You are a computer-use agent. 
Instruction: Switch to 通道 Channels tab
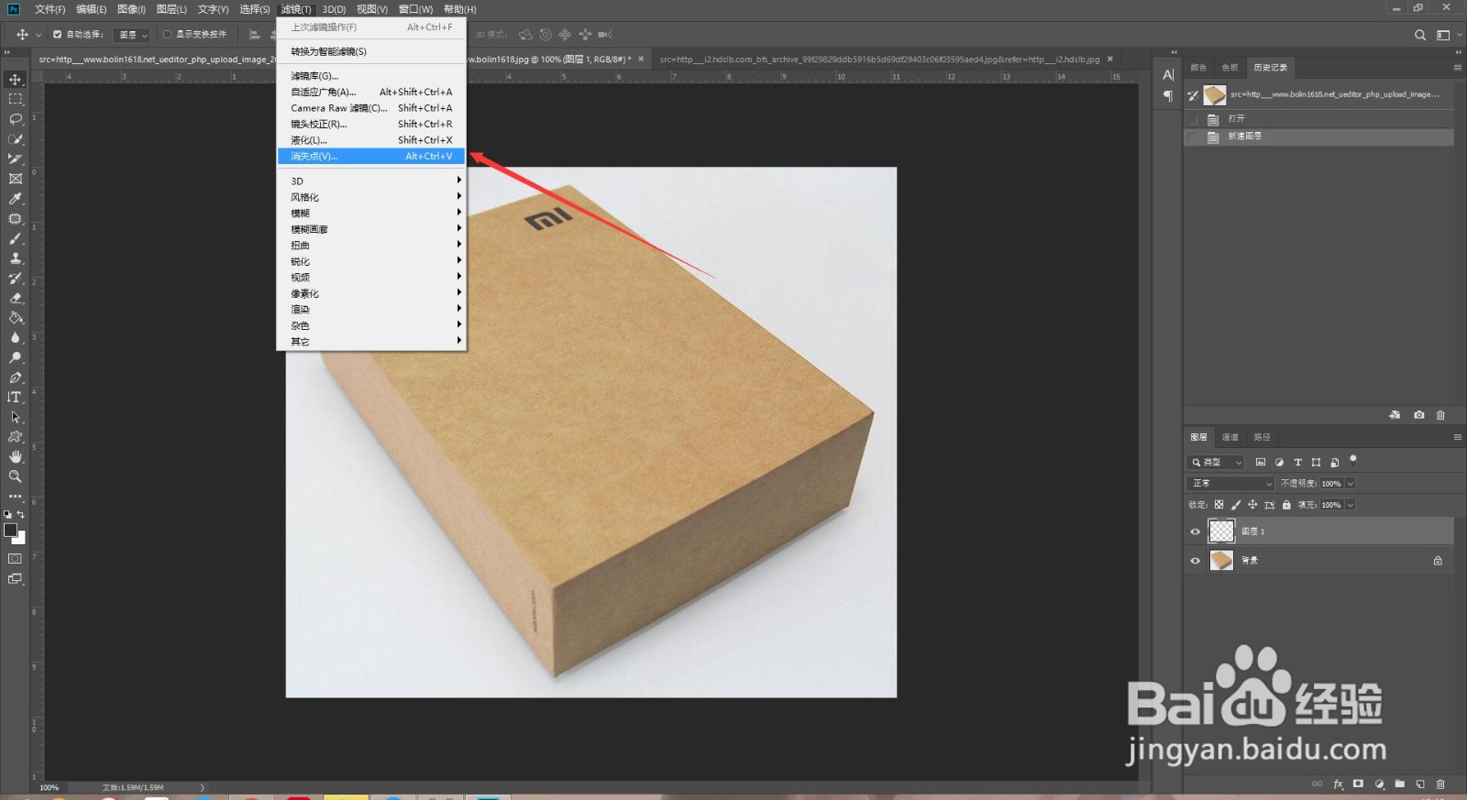click(1230, 437)
